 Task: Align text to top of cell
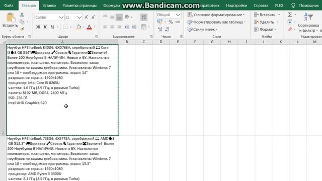pyautogui.click(x=105, y=17)
